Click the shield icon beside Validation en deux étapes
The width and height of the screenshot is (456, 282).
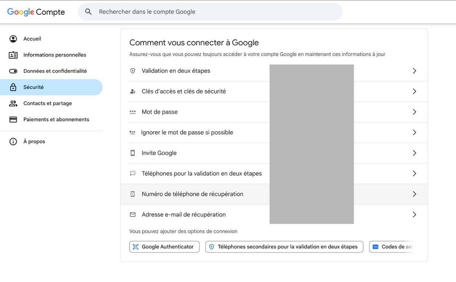133,71
